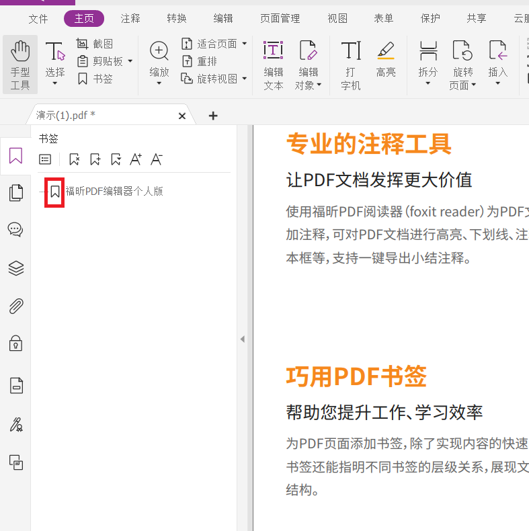
Task: Open the Pages thumbnail panel in the sidebar
Action: pyautogui.click(x=15, y=193)
